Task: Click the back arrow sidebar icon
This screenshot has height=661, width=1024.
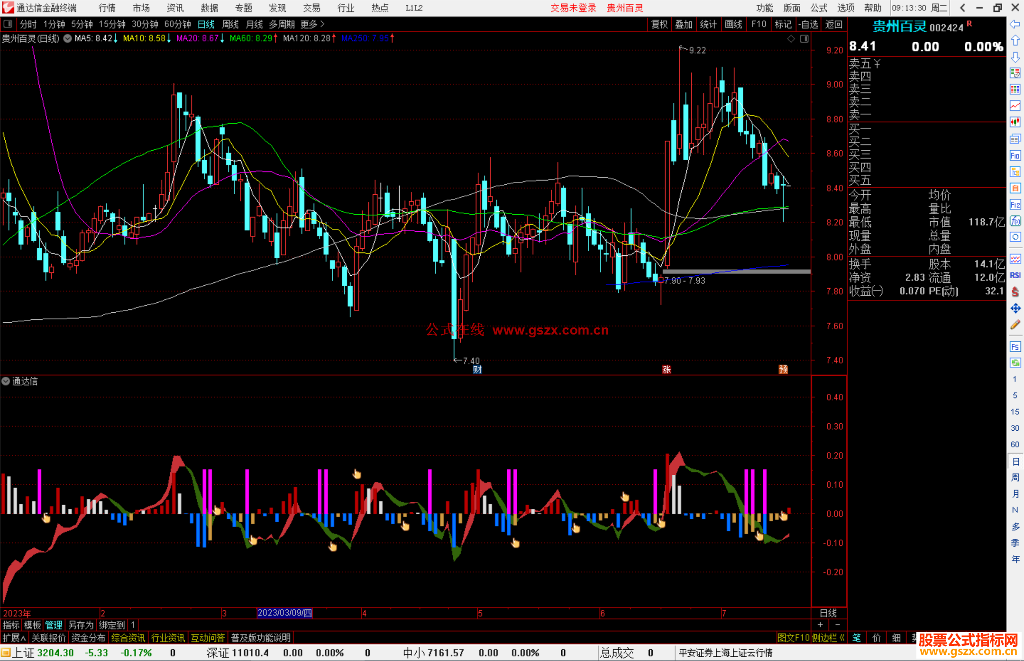Action: [x=1015, y=24]
